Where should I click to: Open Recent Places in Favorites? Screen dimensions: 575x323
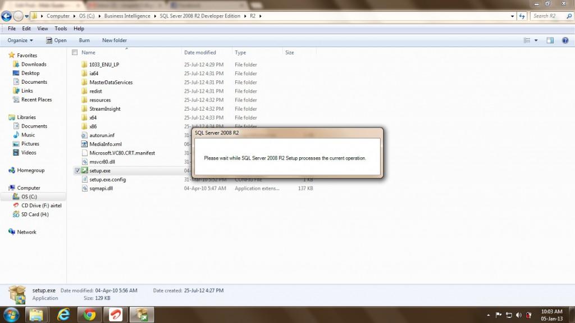tap(36, 99)
